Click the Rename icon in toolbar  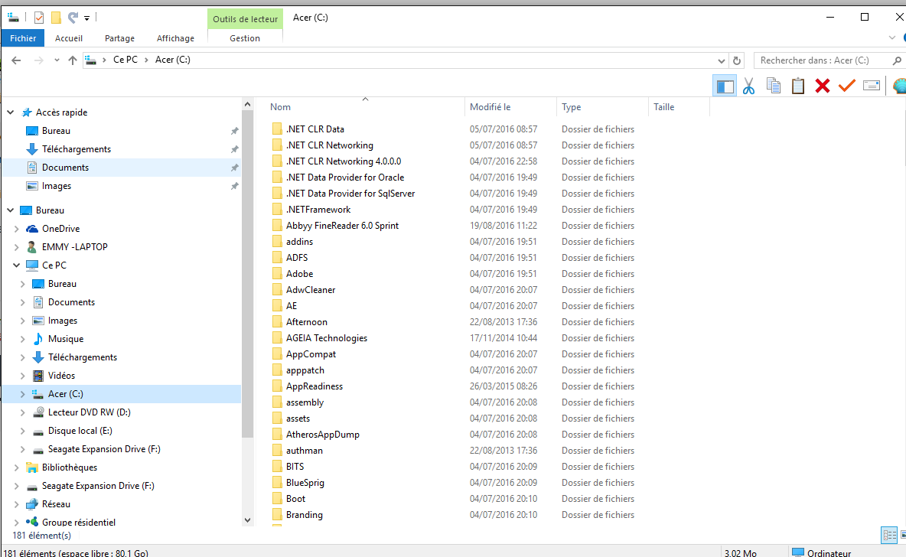[872, 86]
